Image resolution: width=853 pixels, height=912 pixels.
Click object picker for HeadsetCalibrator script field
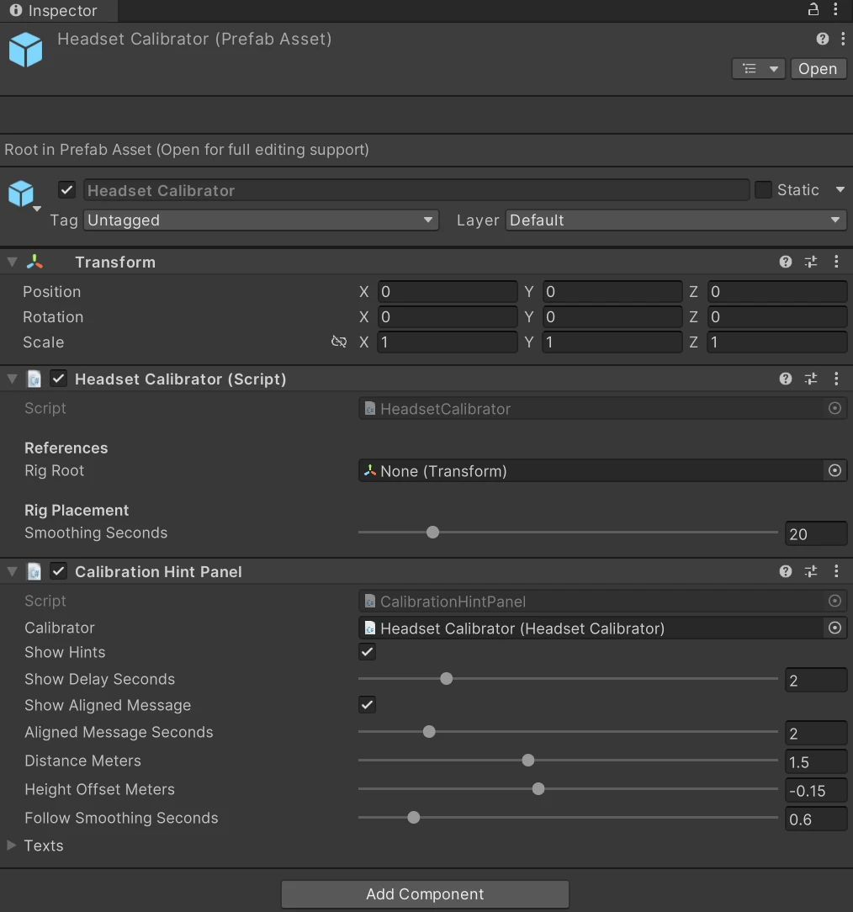(834, 408)
